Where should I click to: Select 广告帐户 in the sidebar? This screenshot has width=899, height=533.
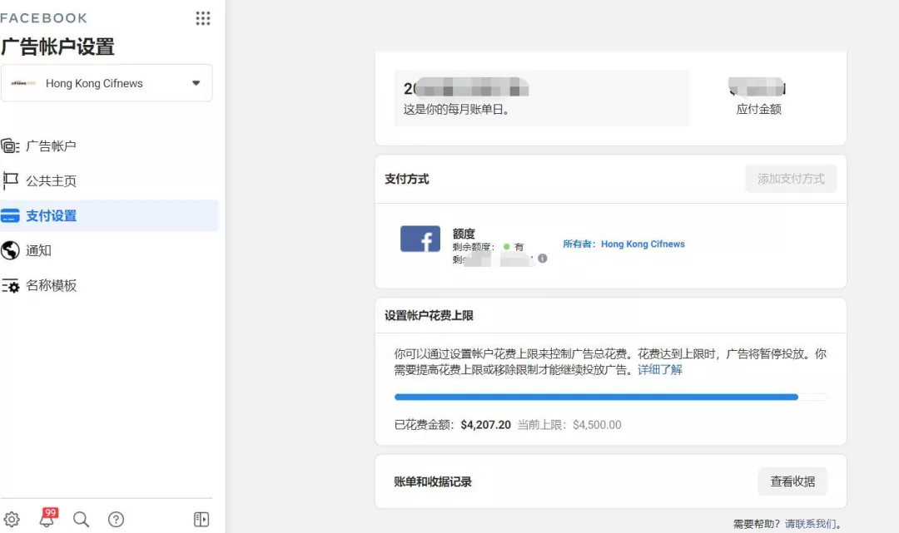(50, 145)
